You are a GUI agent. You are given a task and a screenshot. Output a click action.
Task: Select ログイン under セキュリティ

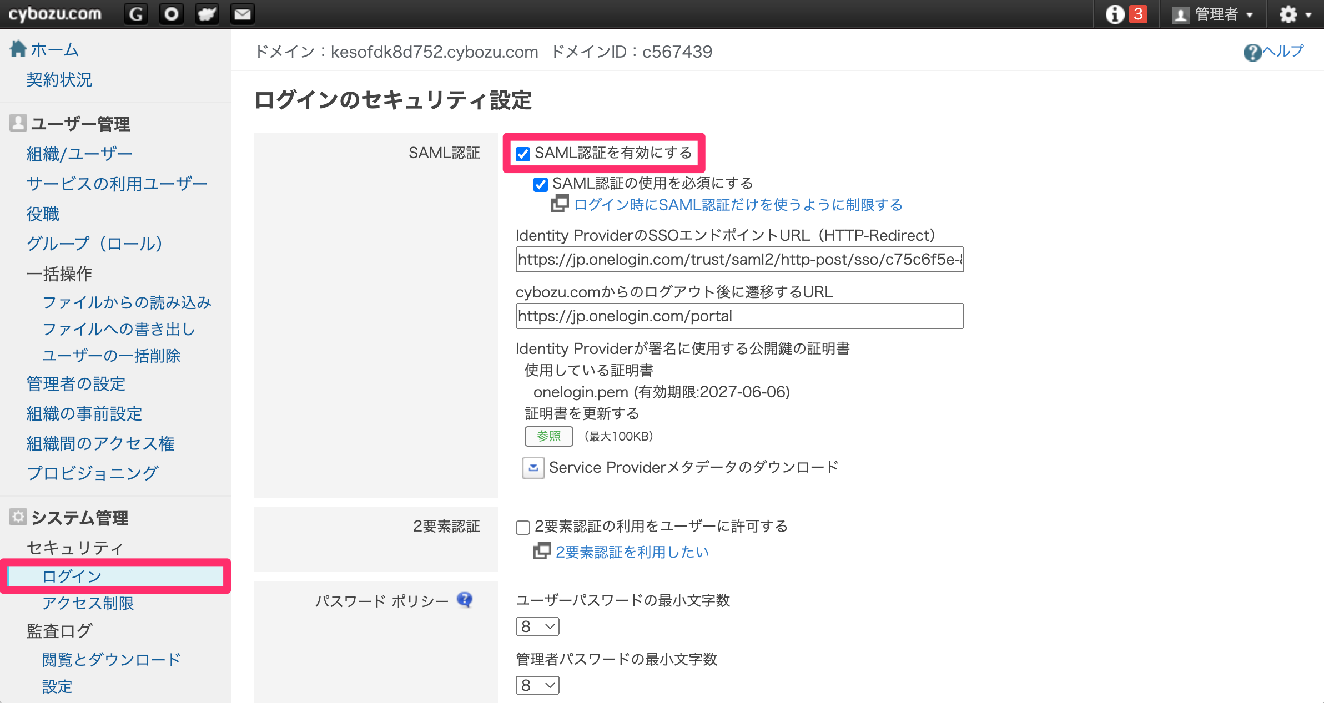point(72,576)
